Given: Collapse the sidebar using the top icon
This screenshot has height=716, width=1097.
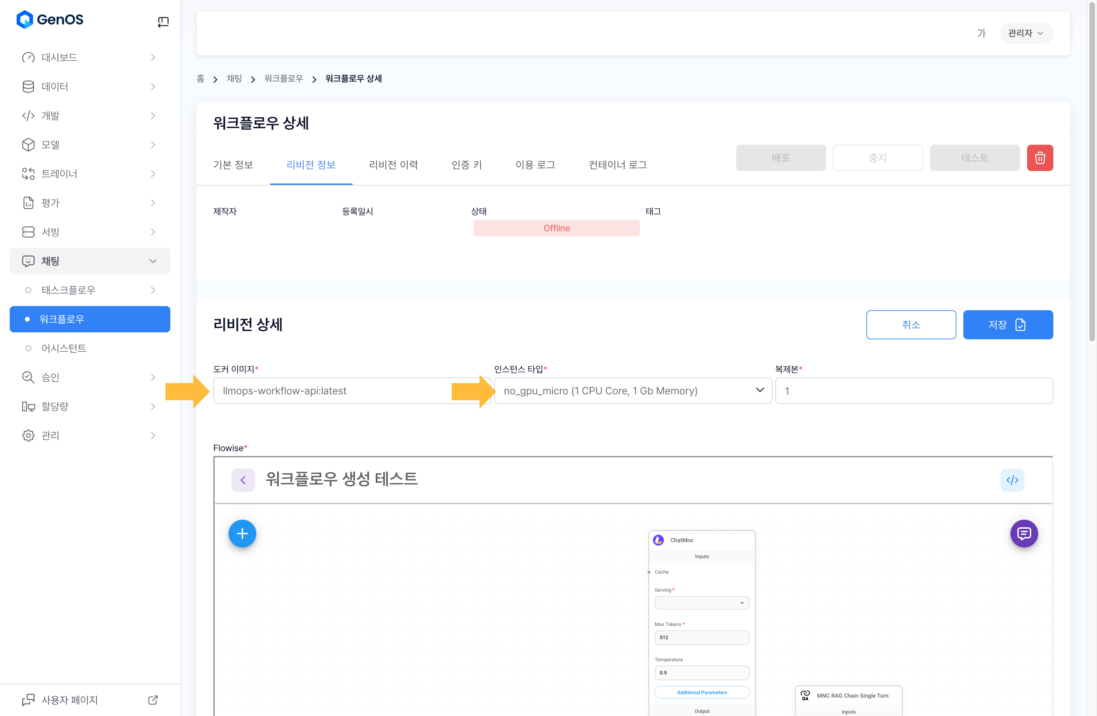Looking at the screenshot, I should [x=163, y=22].
